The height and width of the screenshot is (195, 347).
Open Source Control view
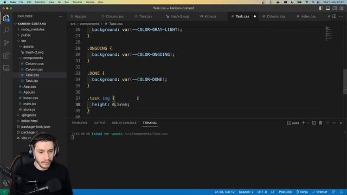pos(6,43)
